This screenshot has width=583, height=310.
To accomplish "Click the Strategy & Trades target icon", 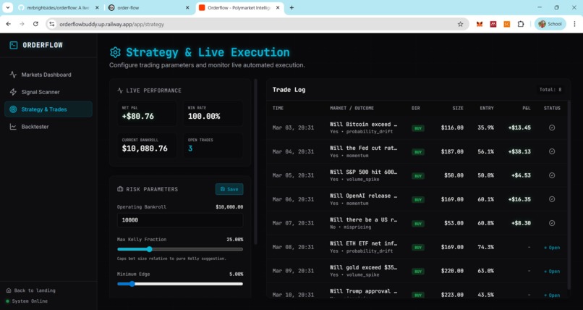I will pyautogui.click(x=13, y=109).
